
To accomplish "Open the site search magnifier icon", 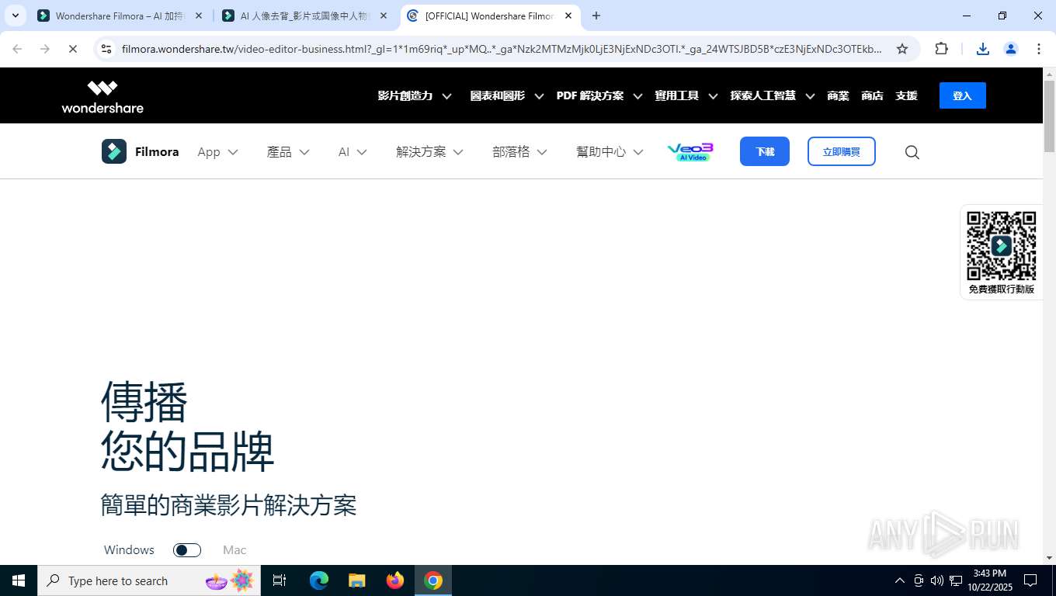I will 912,152.
